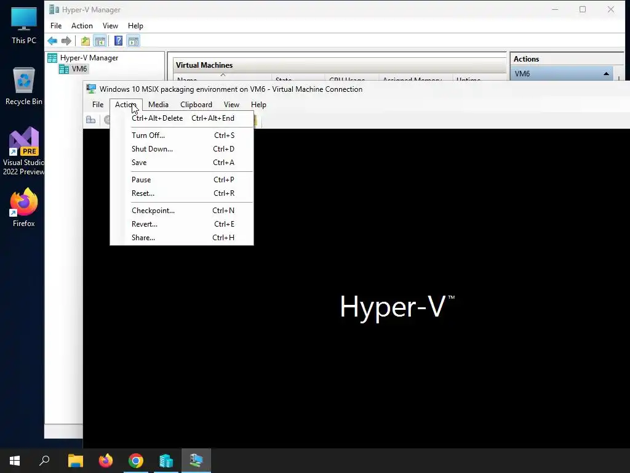Click Name column sort arrow in Virtual Machines
Screen dimensions: 630x473
pos(223,75)
